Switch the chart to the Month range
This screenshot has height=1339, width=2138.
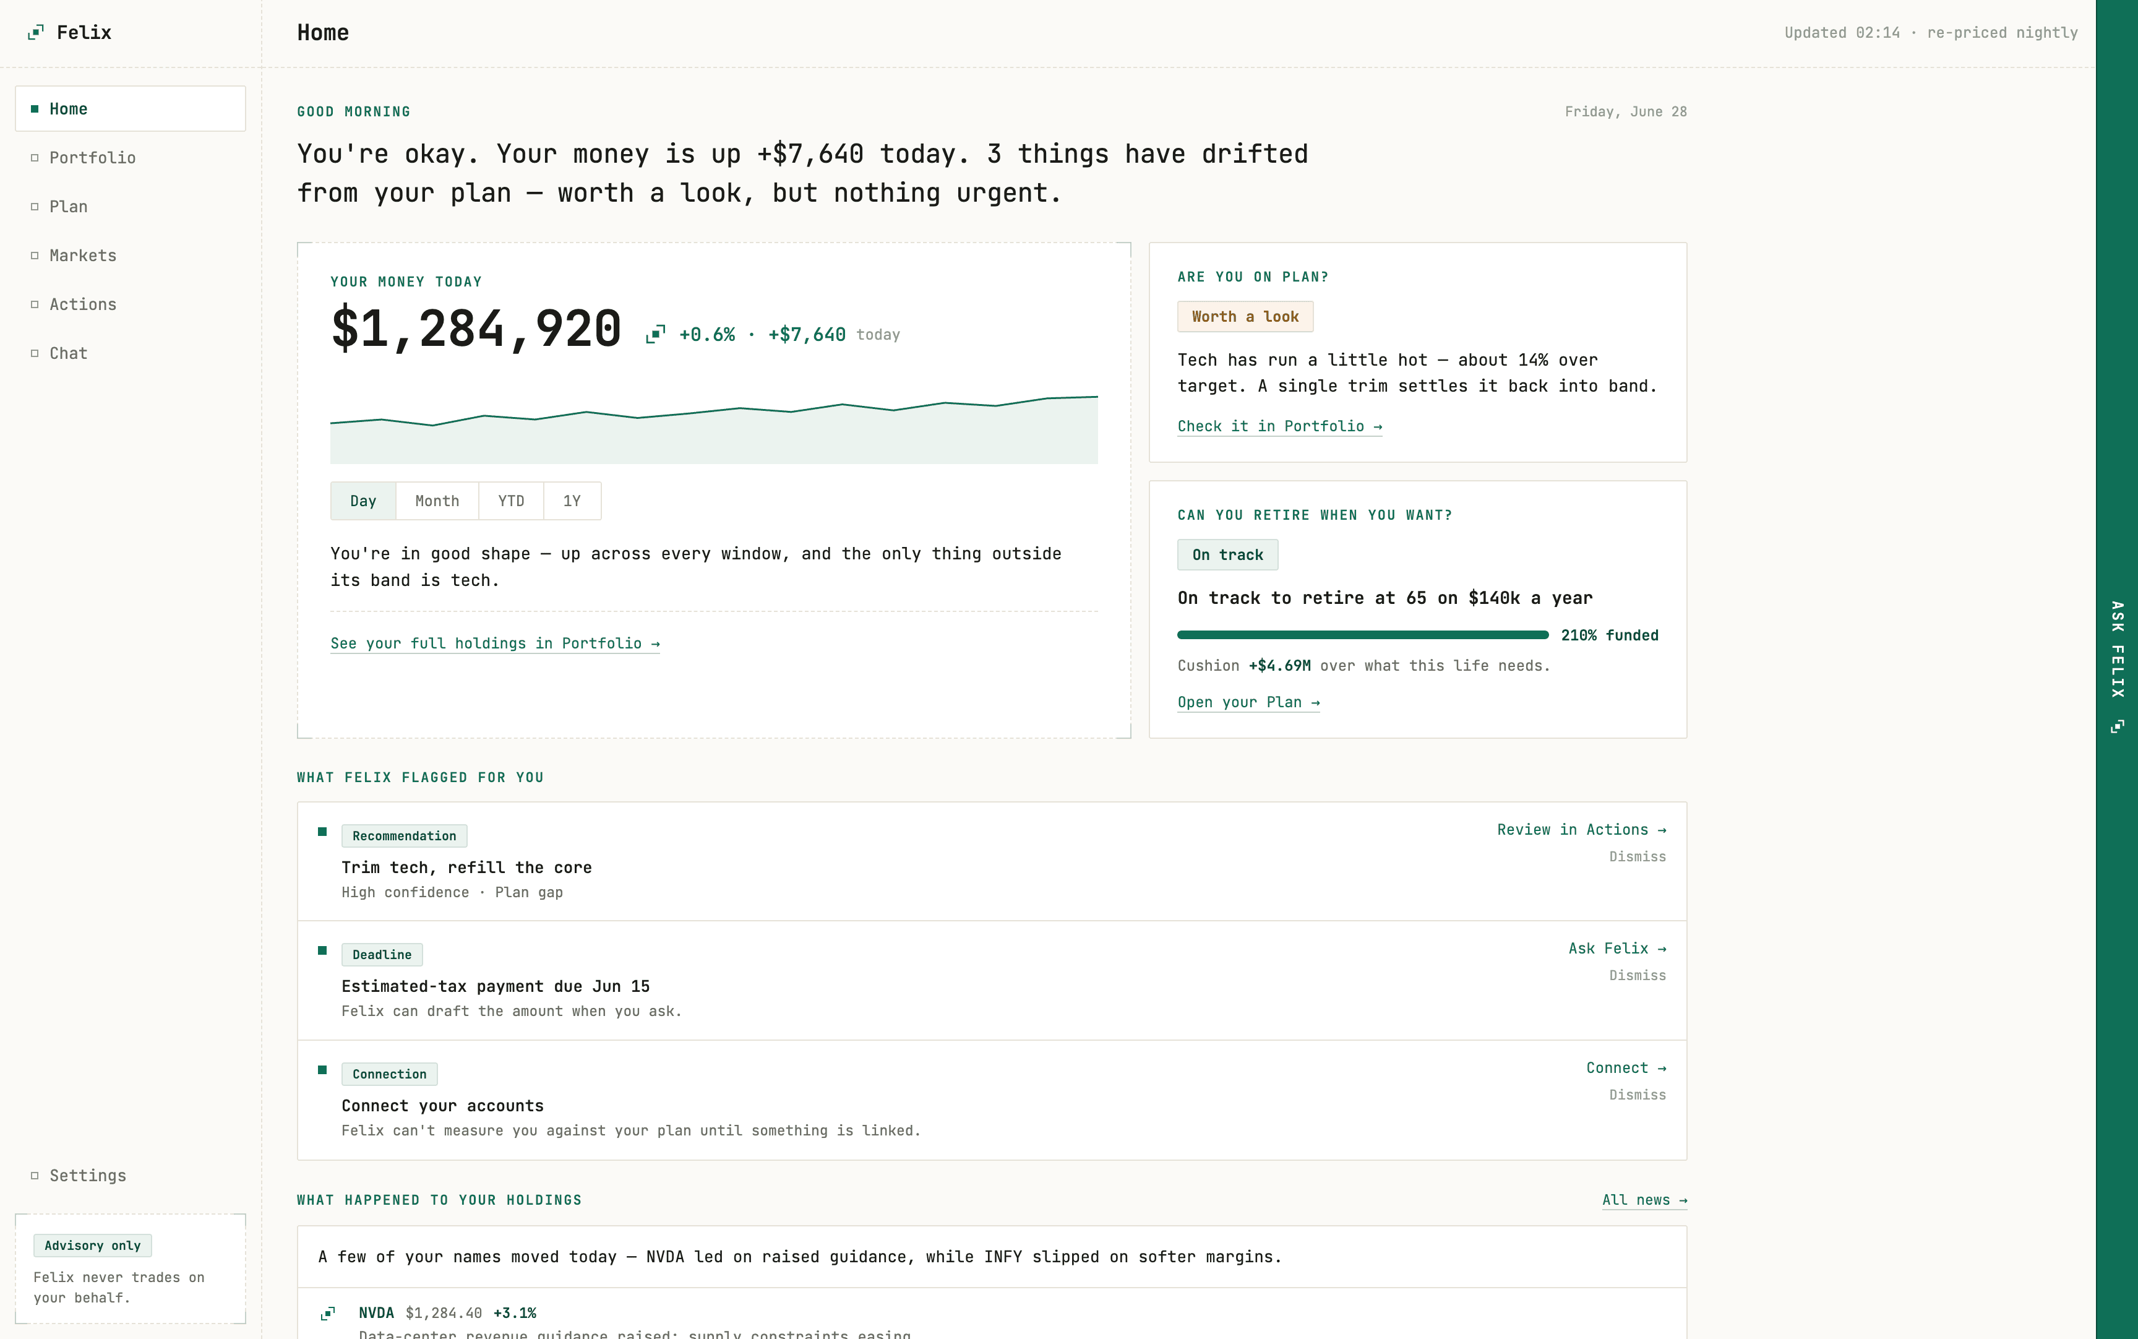(437, 501)
